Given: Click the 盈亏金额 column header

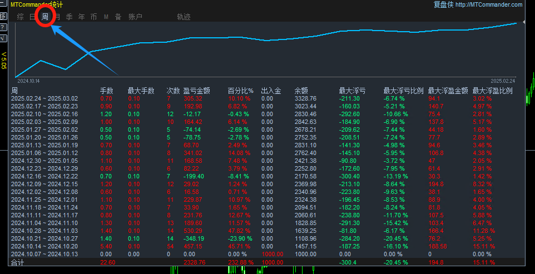Looking at the screenshot, I should tap(196, 91).
